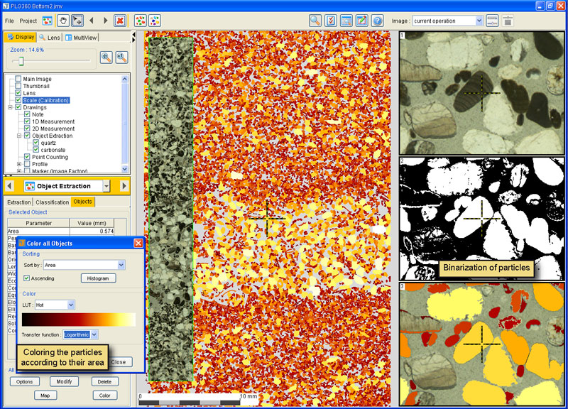
Task: Click the blue help question mark icon
Action: 378,21
